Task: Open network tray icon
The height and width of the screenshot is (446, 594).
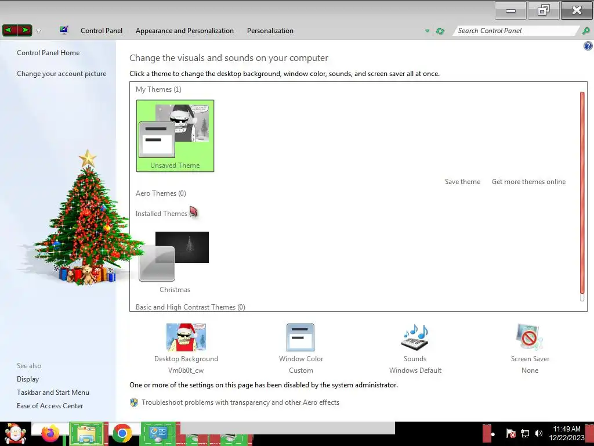Action: pyautogui.click(x=524, y=433)
